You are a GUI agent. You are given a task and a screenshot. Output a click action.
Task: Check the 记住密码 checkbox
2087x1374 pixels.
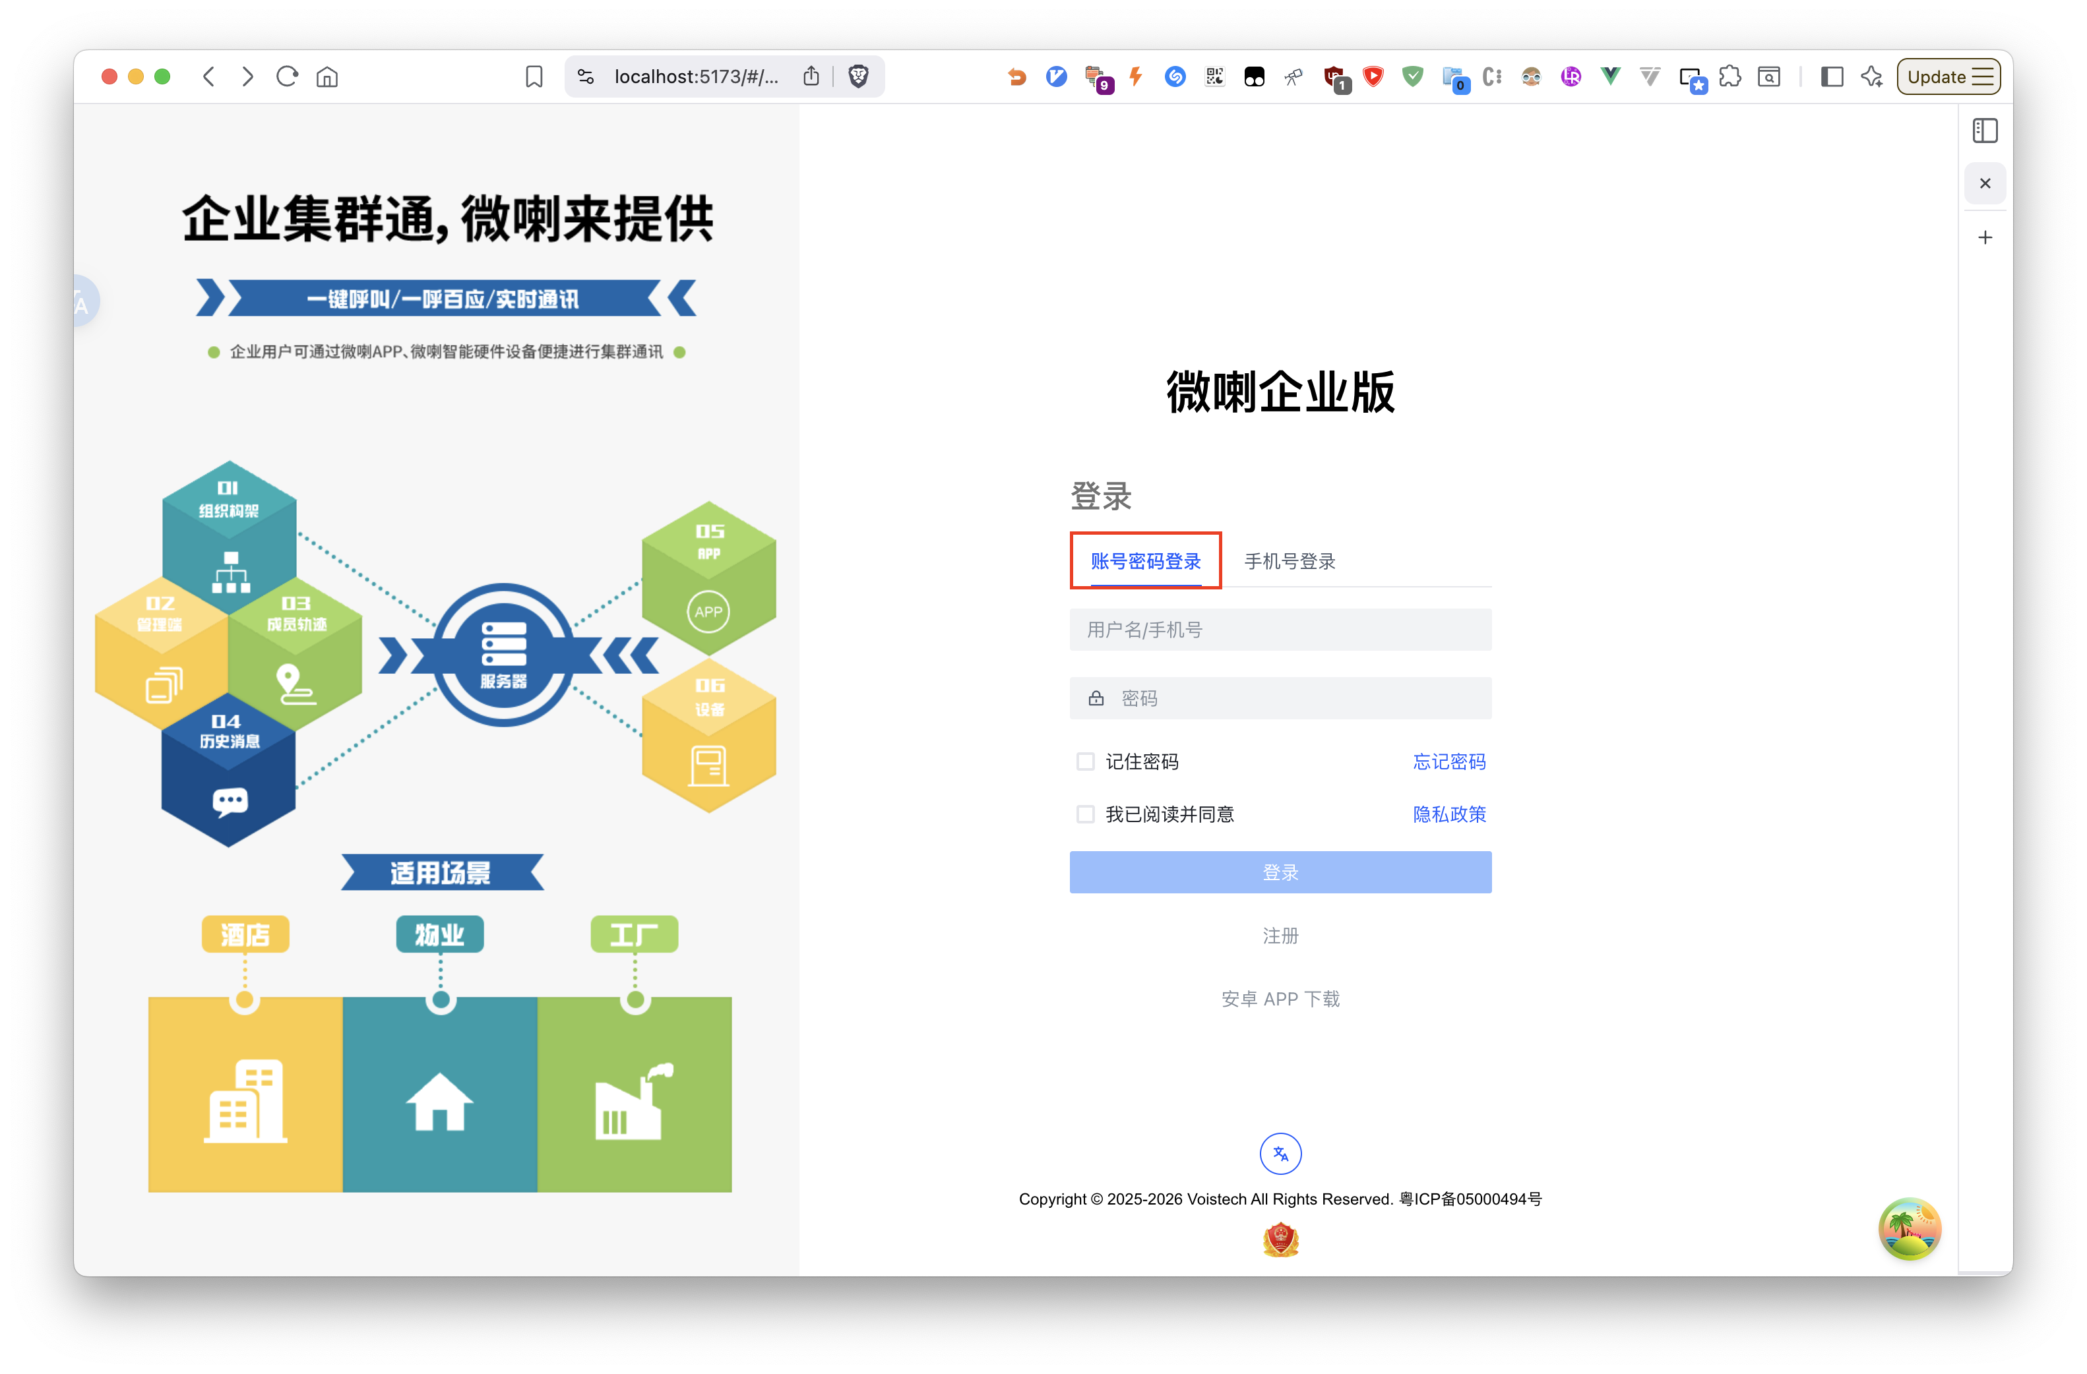pyautogui.click(x=1086, y=762)
